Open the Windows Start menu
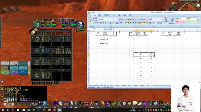201x112 pixels. point(2,110)
